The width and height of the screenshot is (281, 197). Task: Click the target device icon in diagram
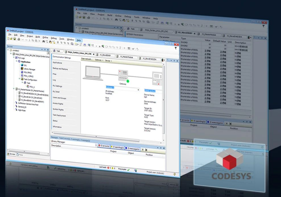point(157,78)
